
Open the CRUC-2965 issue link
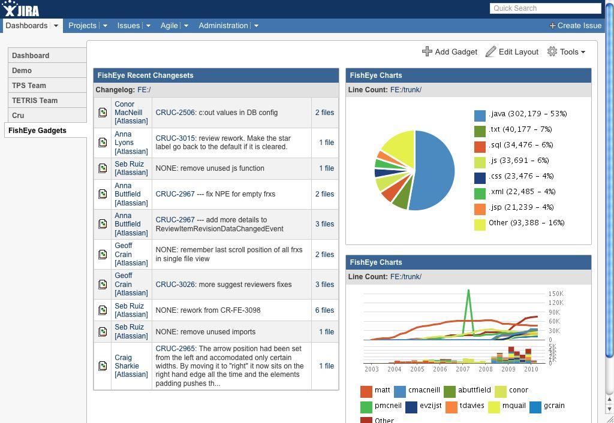175,349
